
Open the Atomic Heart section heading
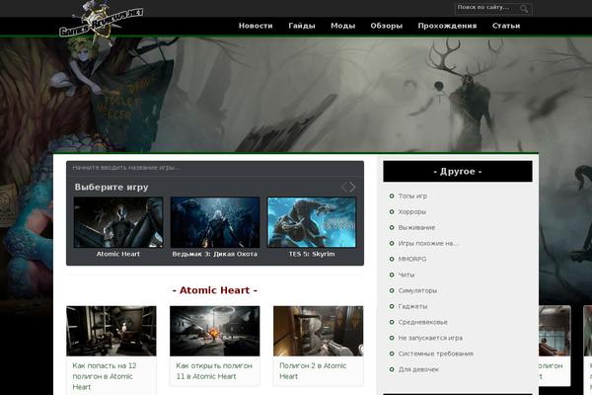215,290
